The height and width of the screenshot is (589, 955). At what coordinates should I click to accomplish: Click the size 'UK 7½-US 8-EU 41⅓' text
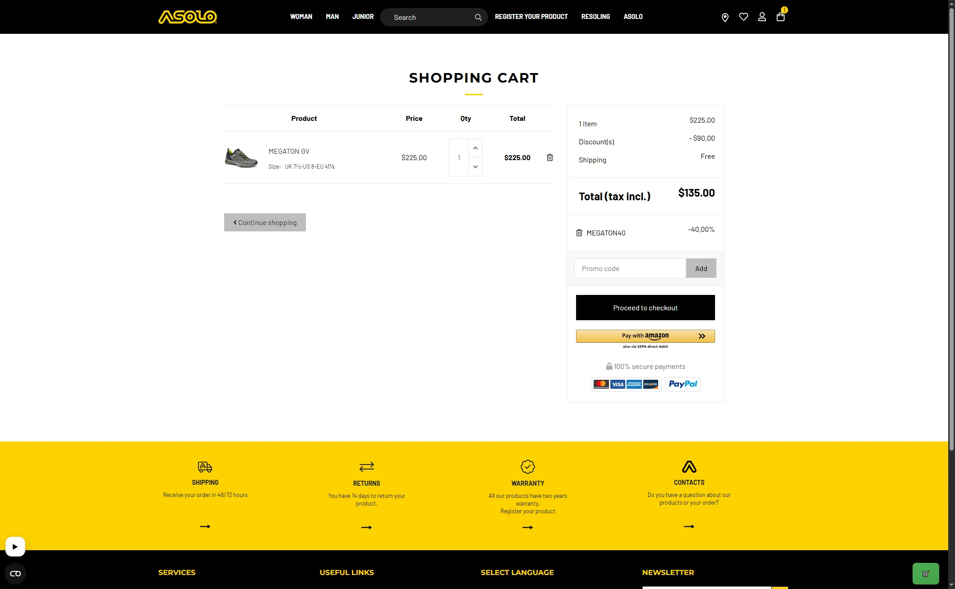tap(309, 167)
